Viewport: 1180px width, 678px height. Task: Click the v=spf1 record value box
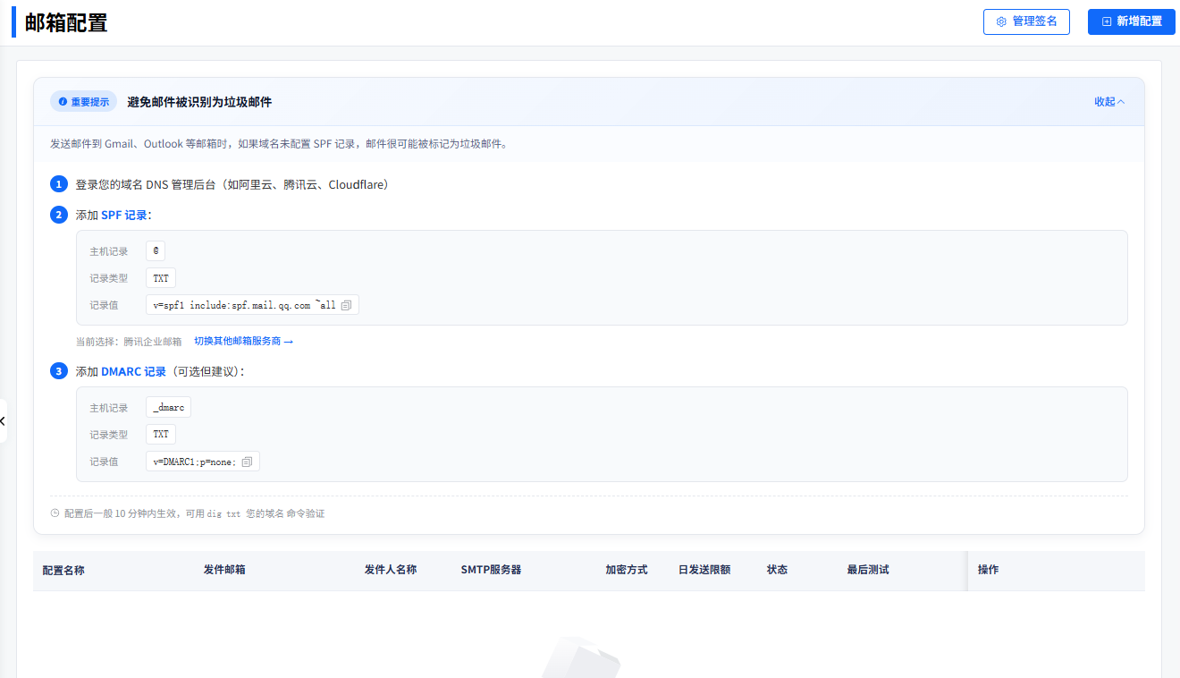click(x=244, y=305)
